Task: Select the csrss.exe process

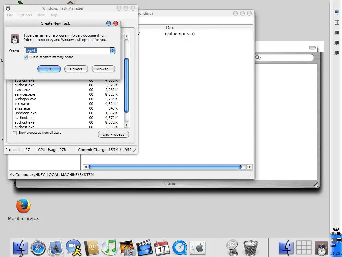Action: (66, 104)
